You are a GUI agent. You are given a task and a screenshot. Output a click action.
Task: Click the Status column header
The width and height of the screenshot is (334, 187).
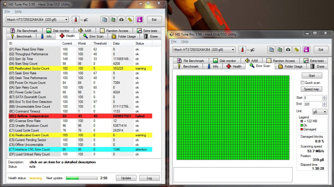click(x=143, y=43)
